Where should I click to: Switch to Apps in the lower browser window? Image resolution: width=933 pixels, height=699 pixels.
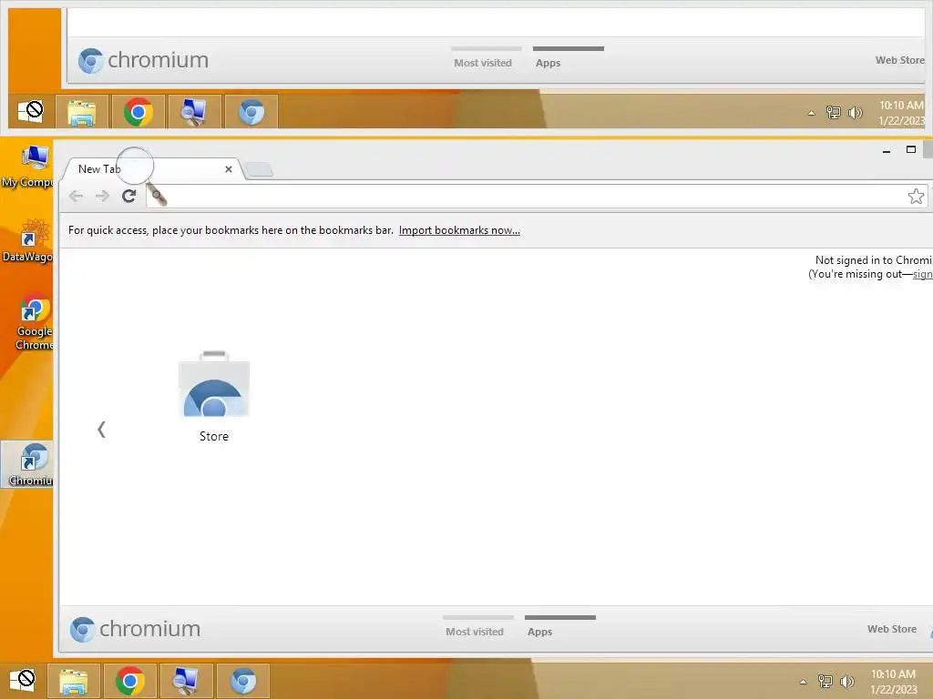pyautogui.click(x=539, y=632)
